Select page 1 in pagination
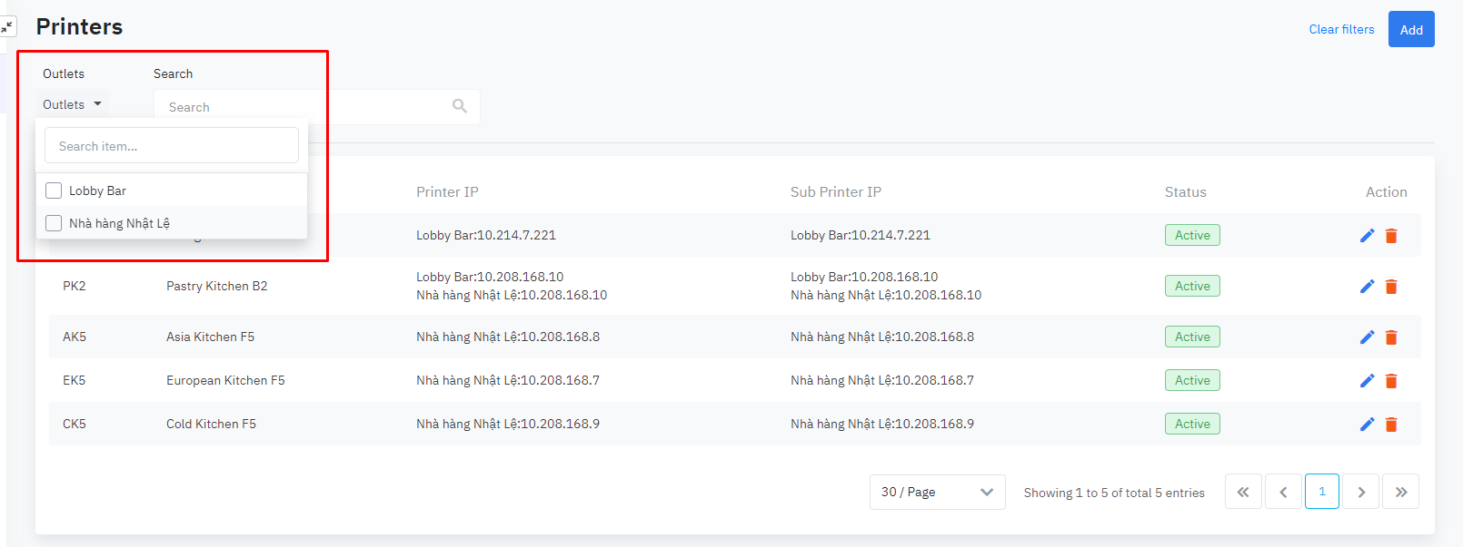 click(x=1322, y=492)
